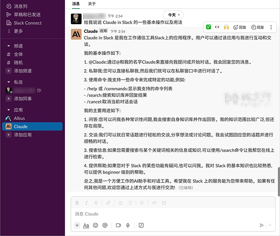Click Claude's app avatar in message
This screenshot has width=280, height=236.
click(x=76, y=35)
